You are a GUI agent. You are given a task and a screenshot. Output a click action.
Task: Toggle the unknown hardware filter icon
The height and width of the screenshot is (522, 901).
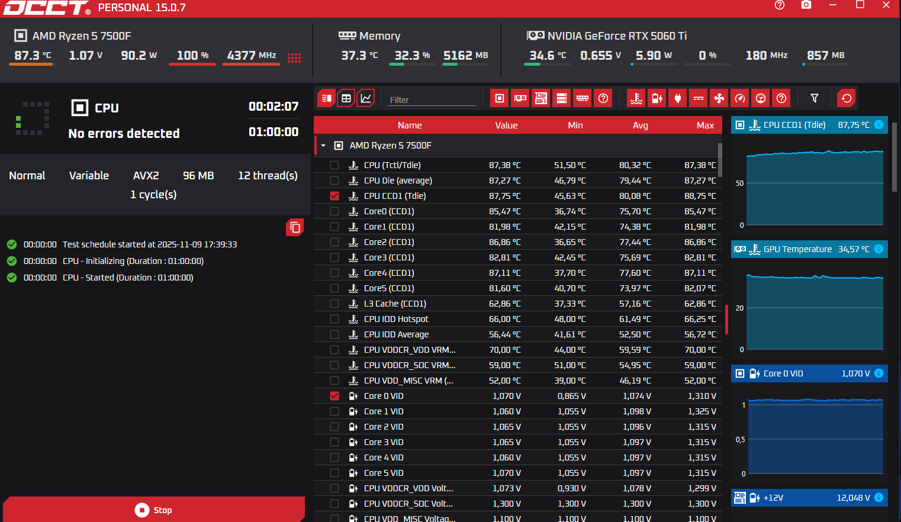tap(603, 98)
